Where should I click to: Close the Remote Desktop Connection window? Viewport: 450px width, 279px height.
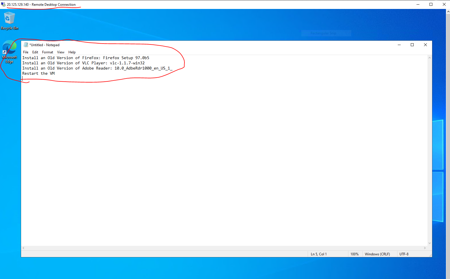[444, 4]
